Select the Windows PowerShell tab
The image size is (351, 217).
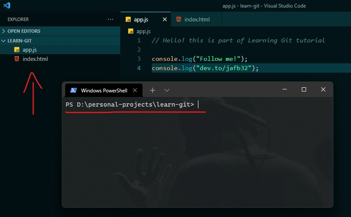point(104,90)
